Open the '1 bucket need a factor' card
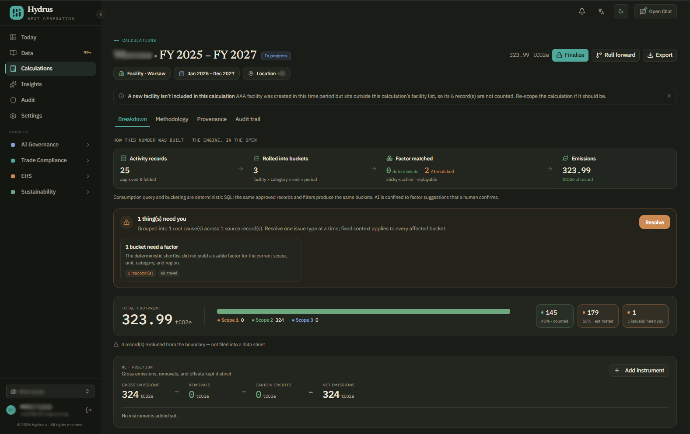The height and width of the screenshot is (434, 690). [211, 260]
